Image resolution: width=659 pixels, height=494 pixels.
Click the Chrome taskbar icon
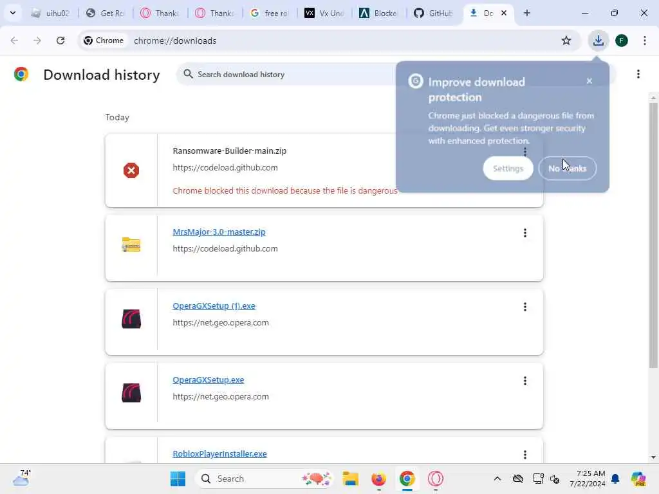(x=407, y=479)
